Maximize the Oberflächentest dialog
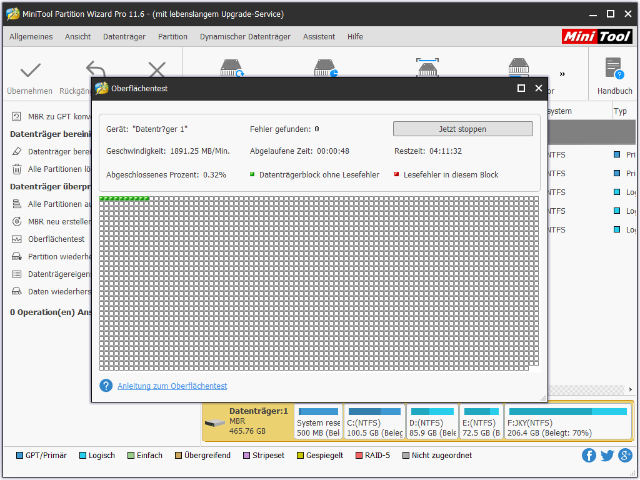 tap(521, 89)
